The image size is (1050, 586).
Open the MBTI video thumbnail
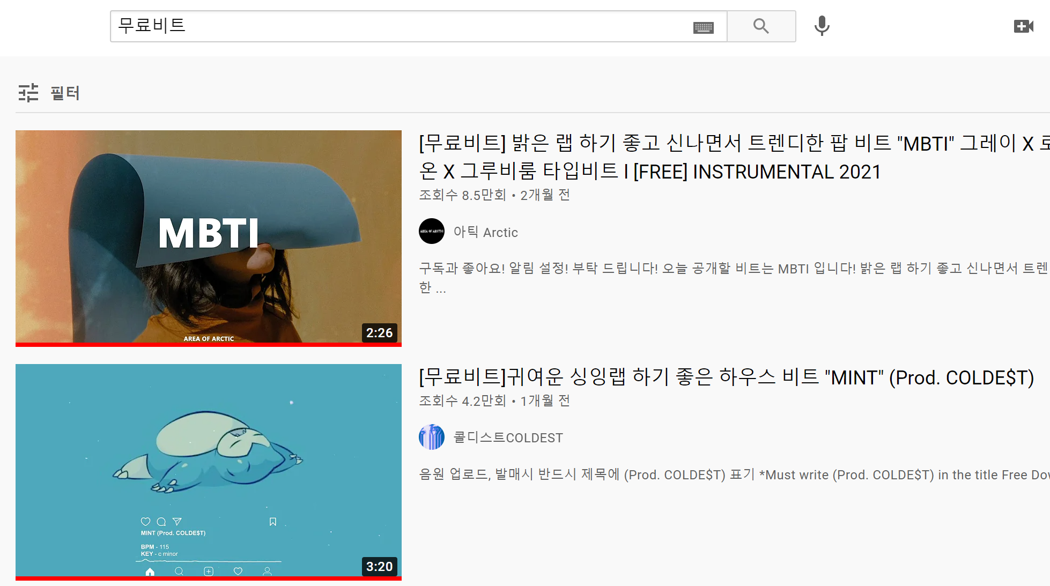pyautogui.click(x=209, y=236)
